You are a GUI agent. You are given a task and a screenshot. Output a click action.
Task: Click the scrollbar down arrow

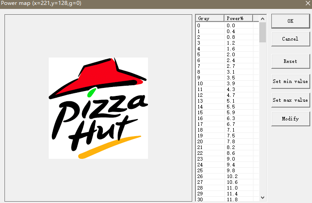[263, 198]
